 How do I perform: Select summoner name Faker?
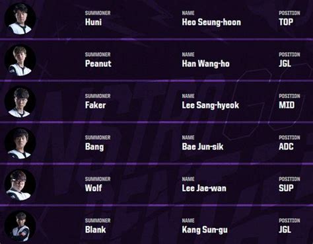(x=95, y=105)
